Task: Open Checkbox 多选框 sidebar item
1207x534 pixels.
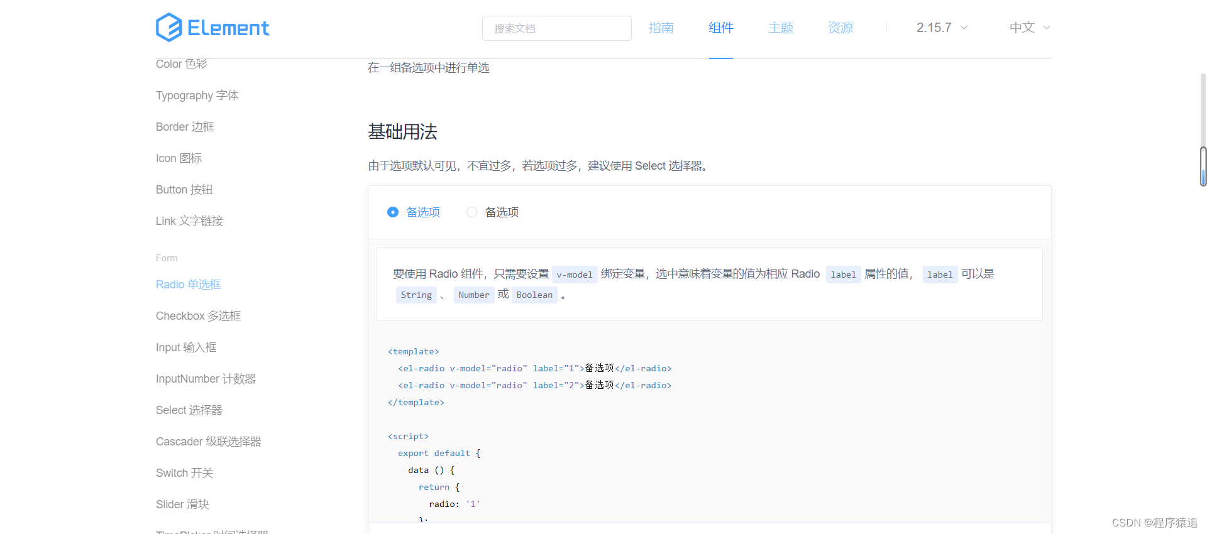Action: tap(199, 316)
